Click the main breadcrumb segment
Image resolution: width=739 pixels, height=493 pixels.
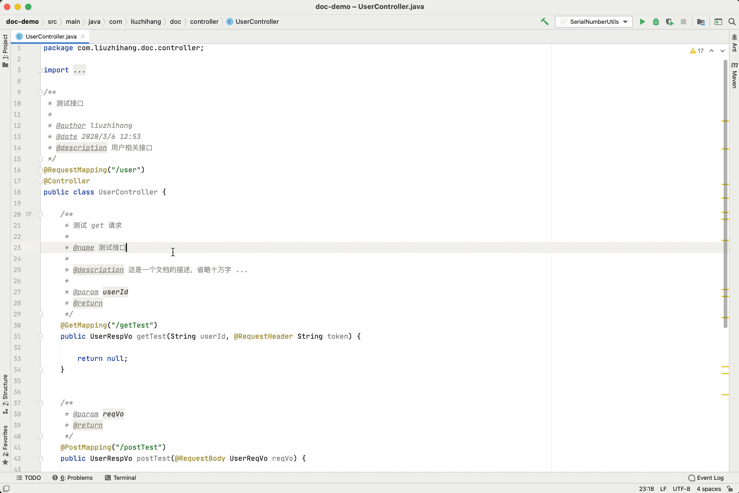coord(73,22)
